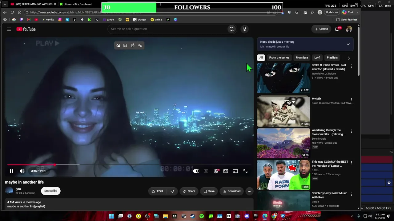Select the All filter chip
This screenshot has height=221, width=394.
[x=261, y=58]
